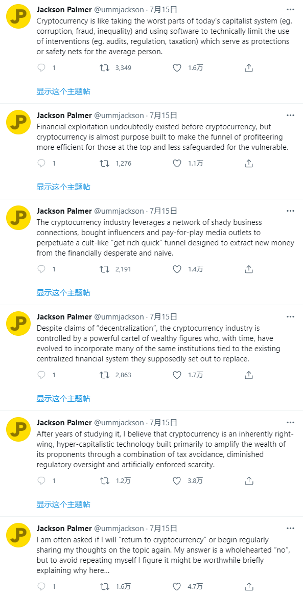The image size is (303, 596).
Task: Like the tweet showing 1.4万 likes
Action: click(177, 269)
